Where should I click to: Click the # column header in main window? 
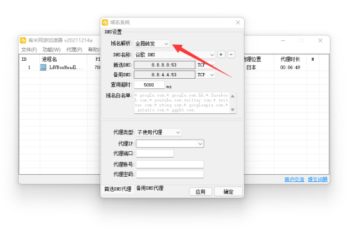click(x=313, y=59)
